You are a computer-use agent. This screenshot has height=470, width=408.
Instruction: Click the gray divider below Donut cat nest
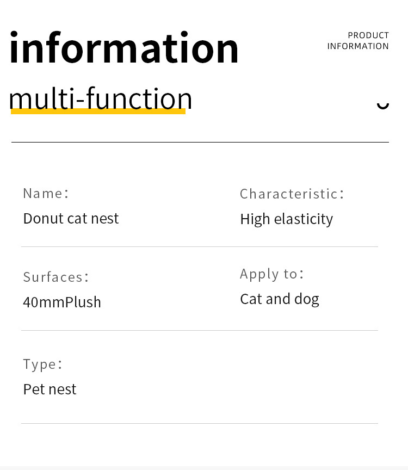(200, 246)
